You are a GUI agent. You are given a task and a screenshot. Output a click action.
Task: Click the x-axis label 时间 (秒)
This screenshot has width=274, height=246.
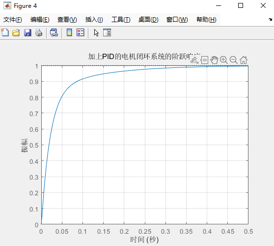[144, 240]
